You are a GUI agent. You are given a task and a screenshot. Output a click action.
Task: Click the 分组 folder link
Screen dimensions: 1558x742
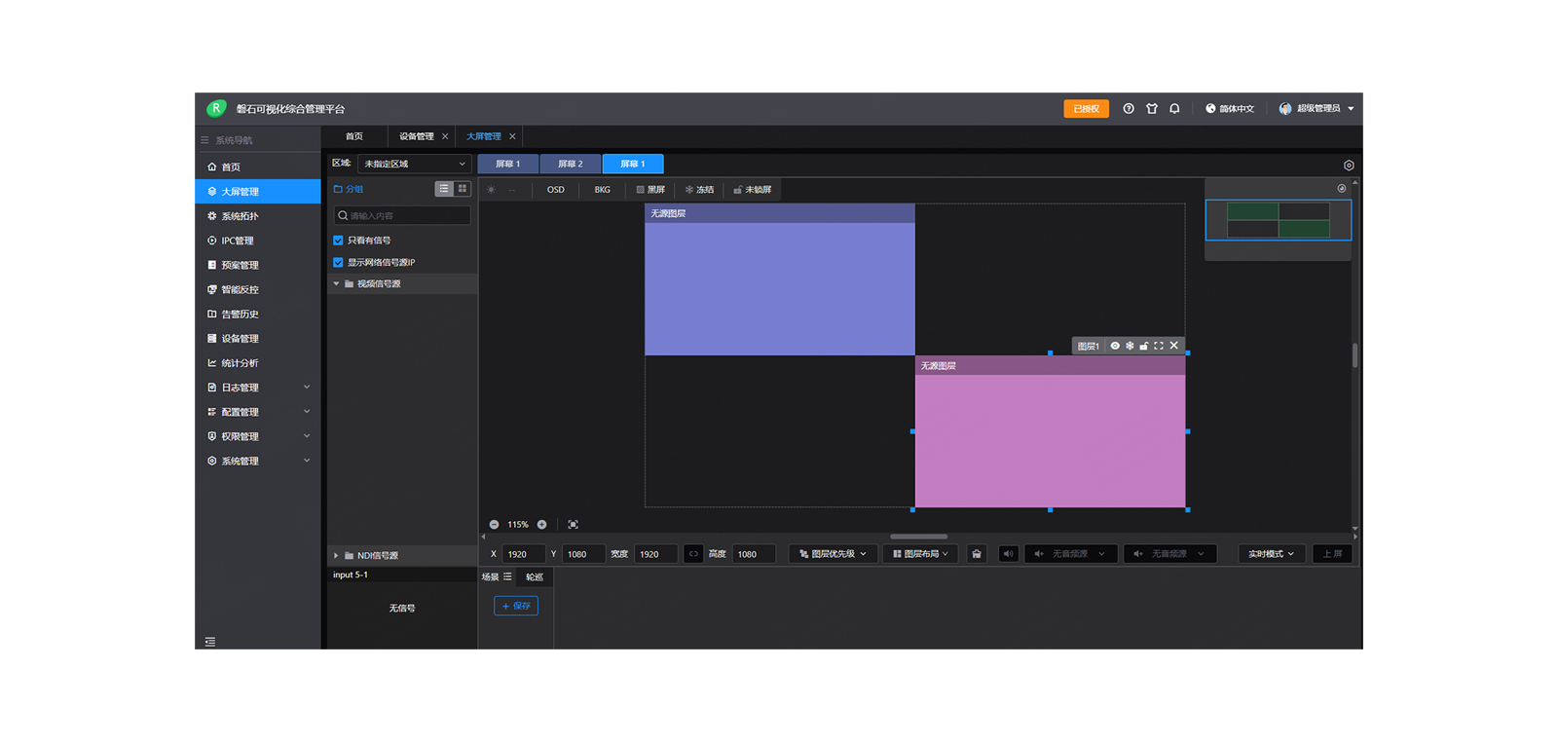(x=349, y=189)
